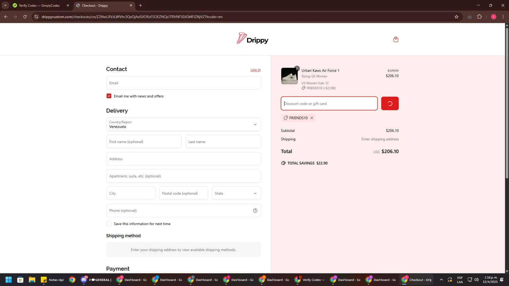
Task: Open Discord GENERAL taskbar item
Action: (96, 280)
